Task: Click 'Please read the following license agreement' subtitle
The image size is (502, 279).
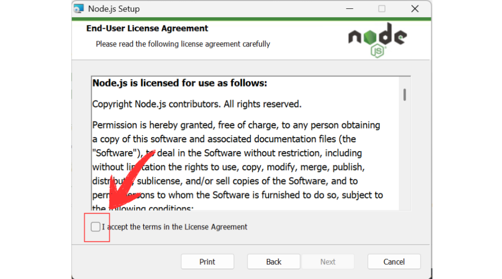Action: click(183, 44)
